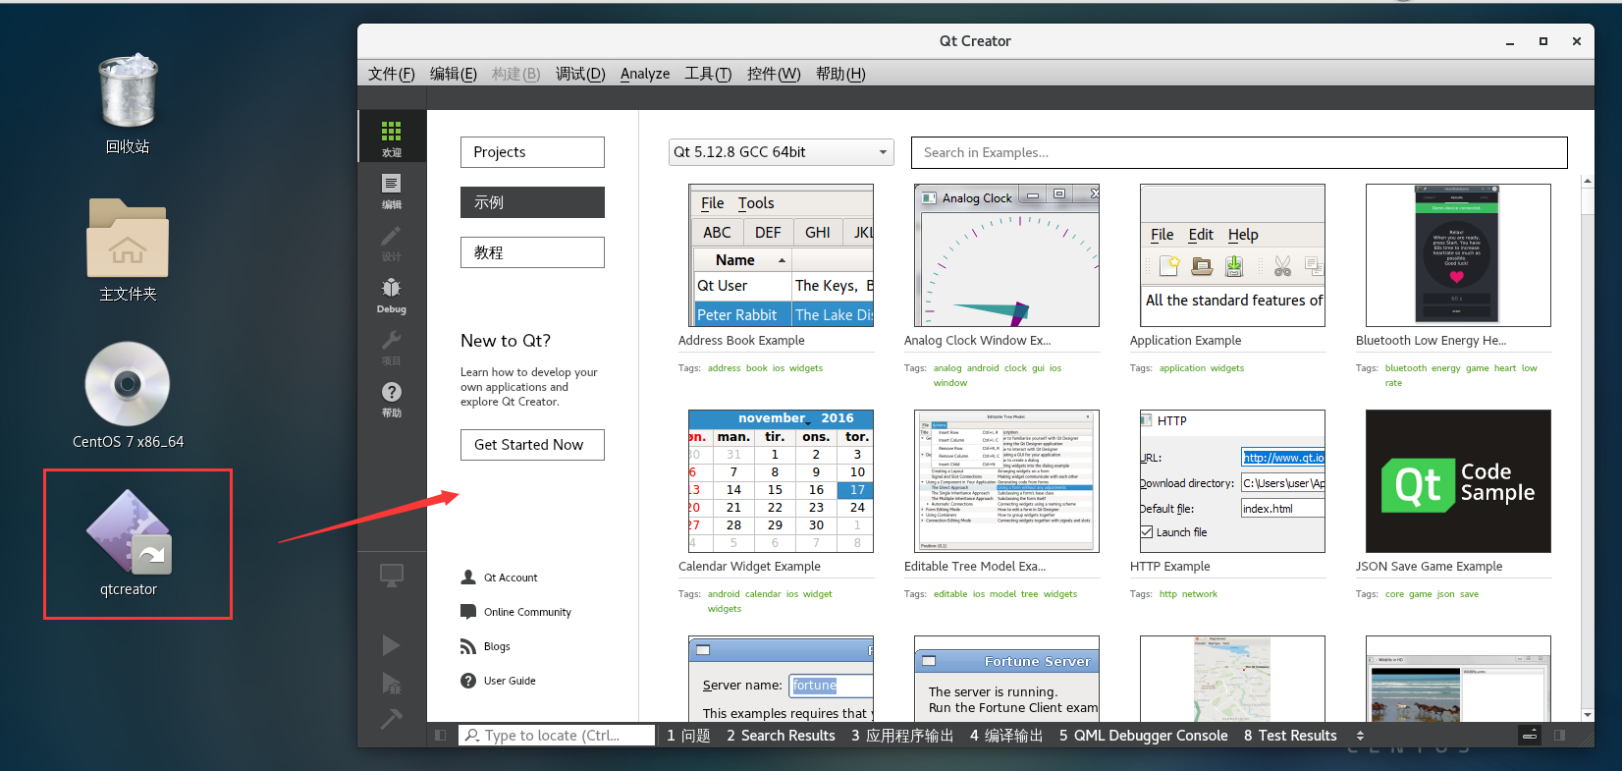Open the Edit (编辑) mode in left sidebar
The height and width of the screenshot is (771, 1622).
[x=392, y=190]
